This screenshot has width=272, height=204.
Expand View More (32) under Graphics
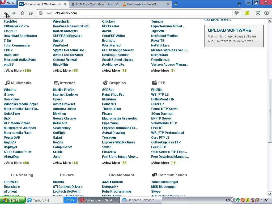115,163
